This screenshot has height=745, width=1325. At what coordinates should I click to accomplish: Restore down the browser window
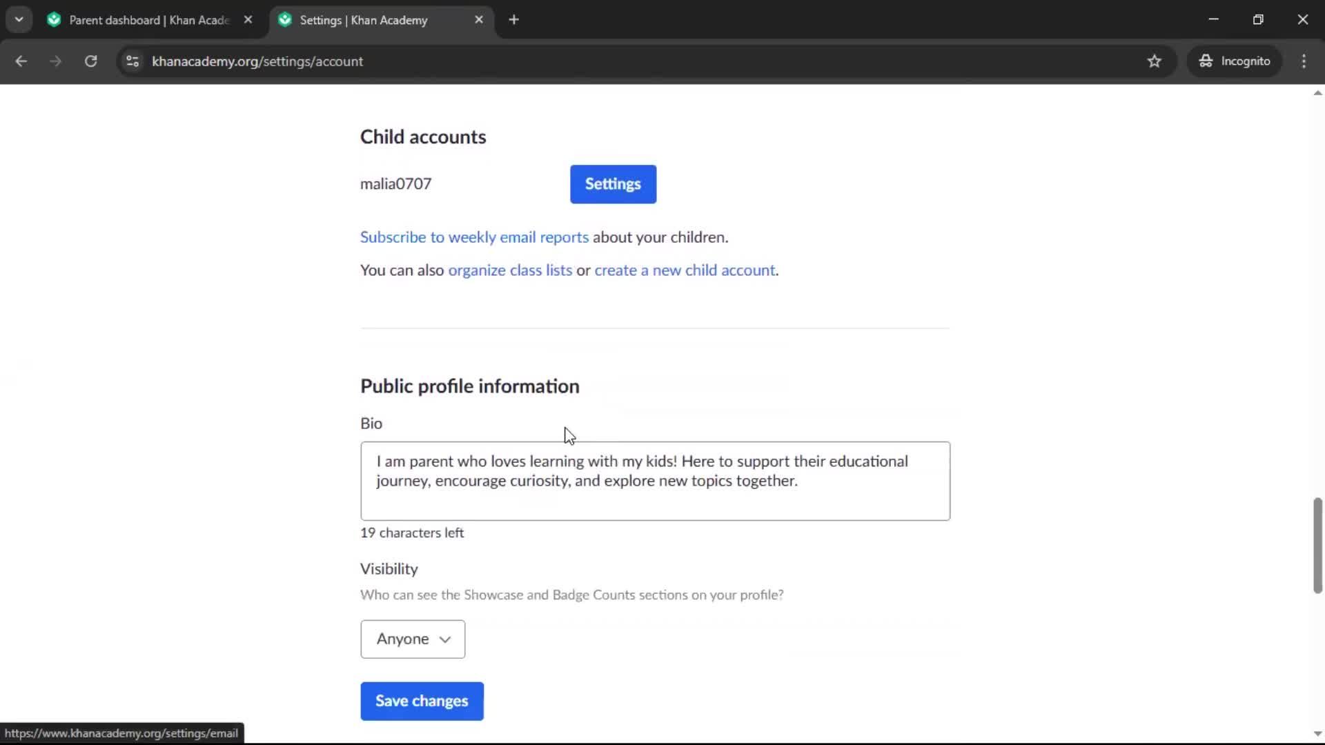(1258, 20)
